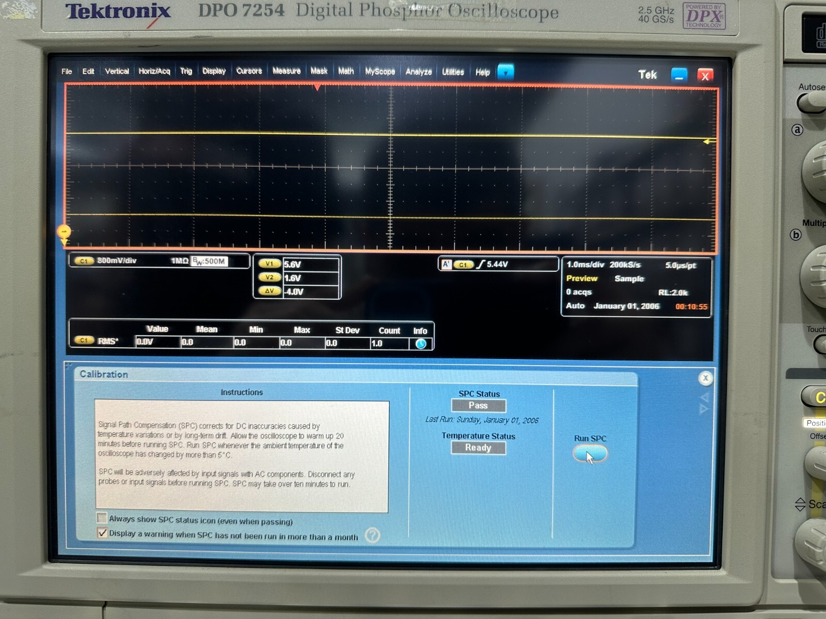Uncheck Display a warning when SPC not run

coord(102,533)
